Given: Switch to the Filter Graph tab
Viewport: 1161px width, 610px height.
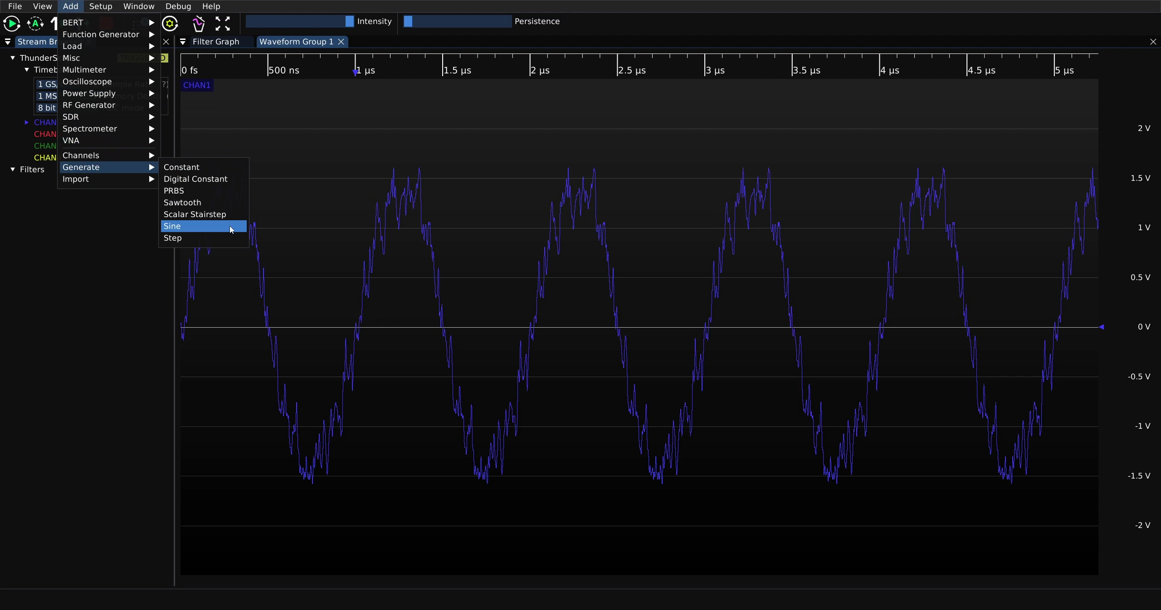Looking at the screenshot, I should click(216, 42).
